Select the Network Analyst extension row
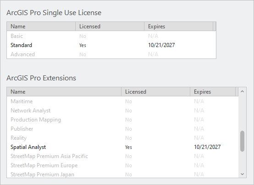The image size is (254, 185). tap(122, 111)
